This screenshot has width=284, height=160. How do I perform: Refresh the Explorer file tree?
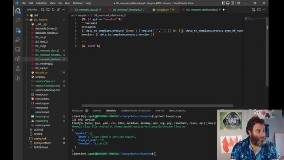click(x=53, y=10)
